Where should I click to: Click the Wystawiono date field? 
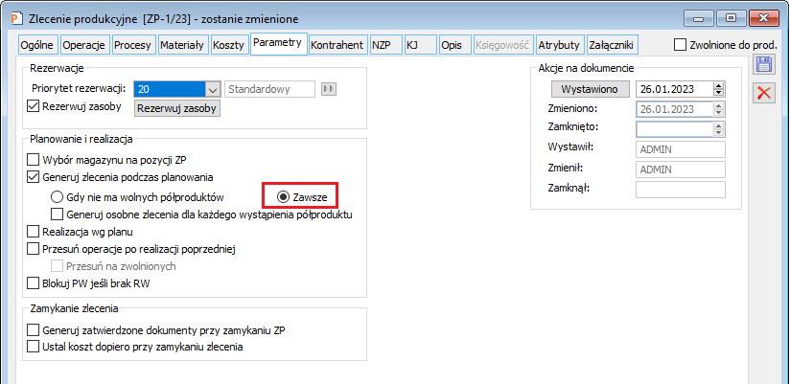coord(675,89)
